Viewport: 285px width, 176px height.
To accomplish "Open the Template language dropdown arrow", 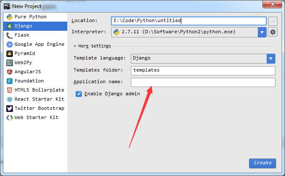I will pos(271,58).
